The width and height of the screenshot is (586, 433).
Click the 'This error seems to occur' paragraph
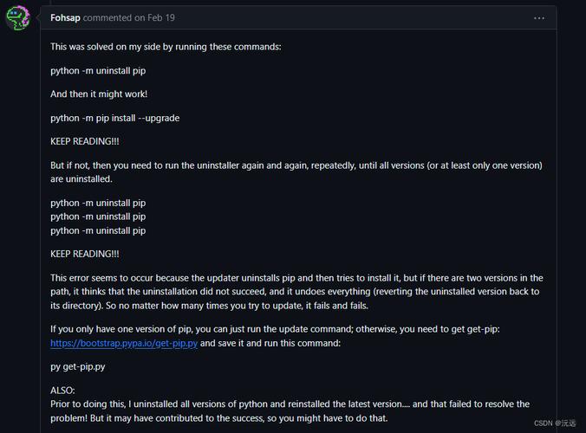[x=296, y=292]
